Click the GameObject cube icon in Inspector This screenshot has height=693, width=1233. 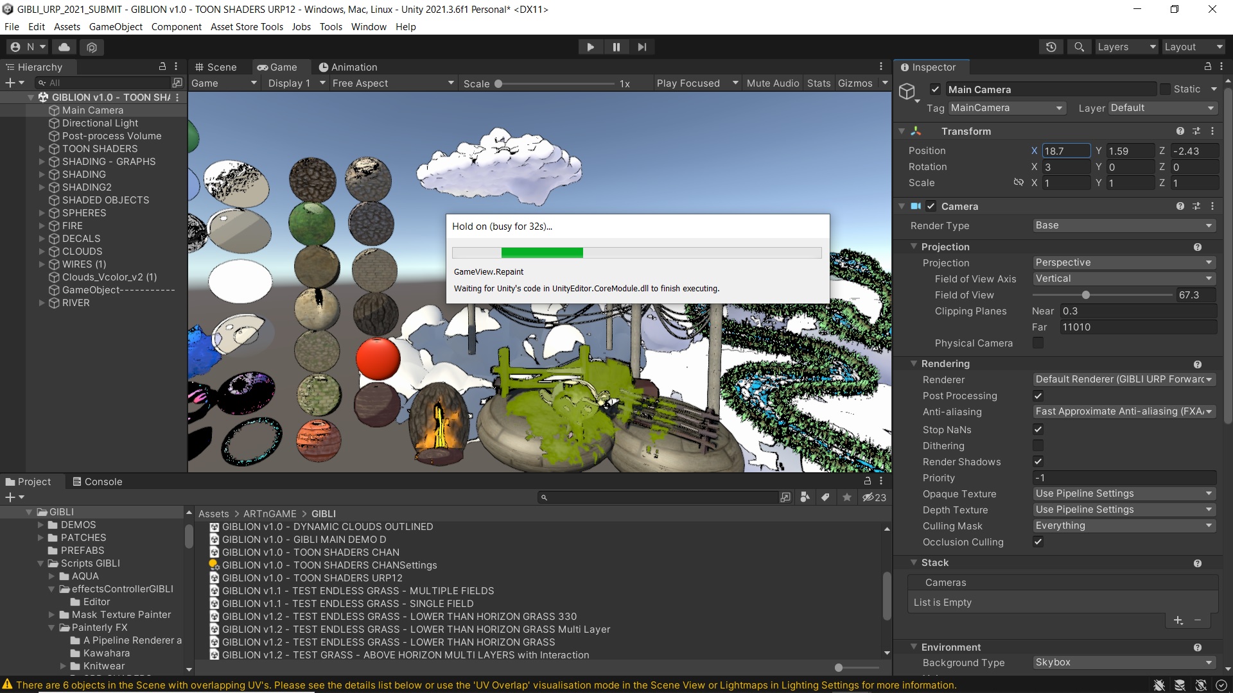(907, 91)
